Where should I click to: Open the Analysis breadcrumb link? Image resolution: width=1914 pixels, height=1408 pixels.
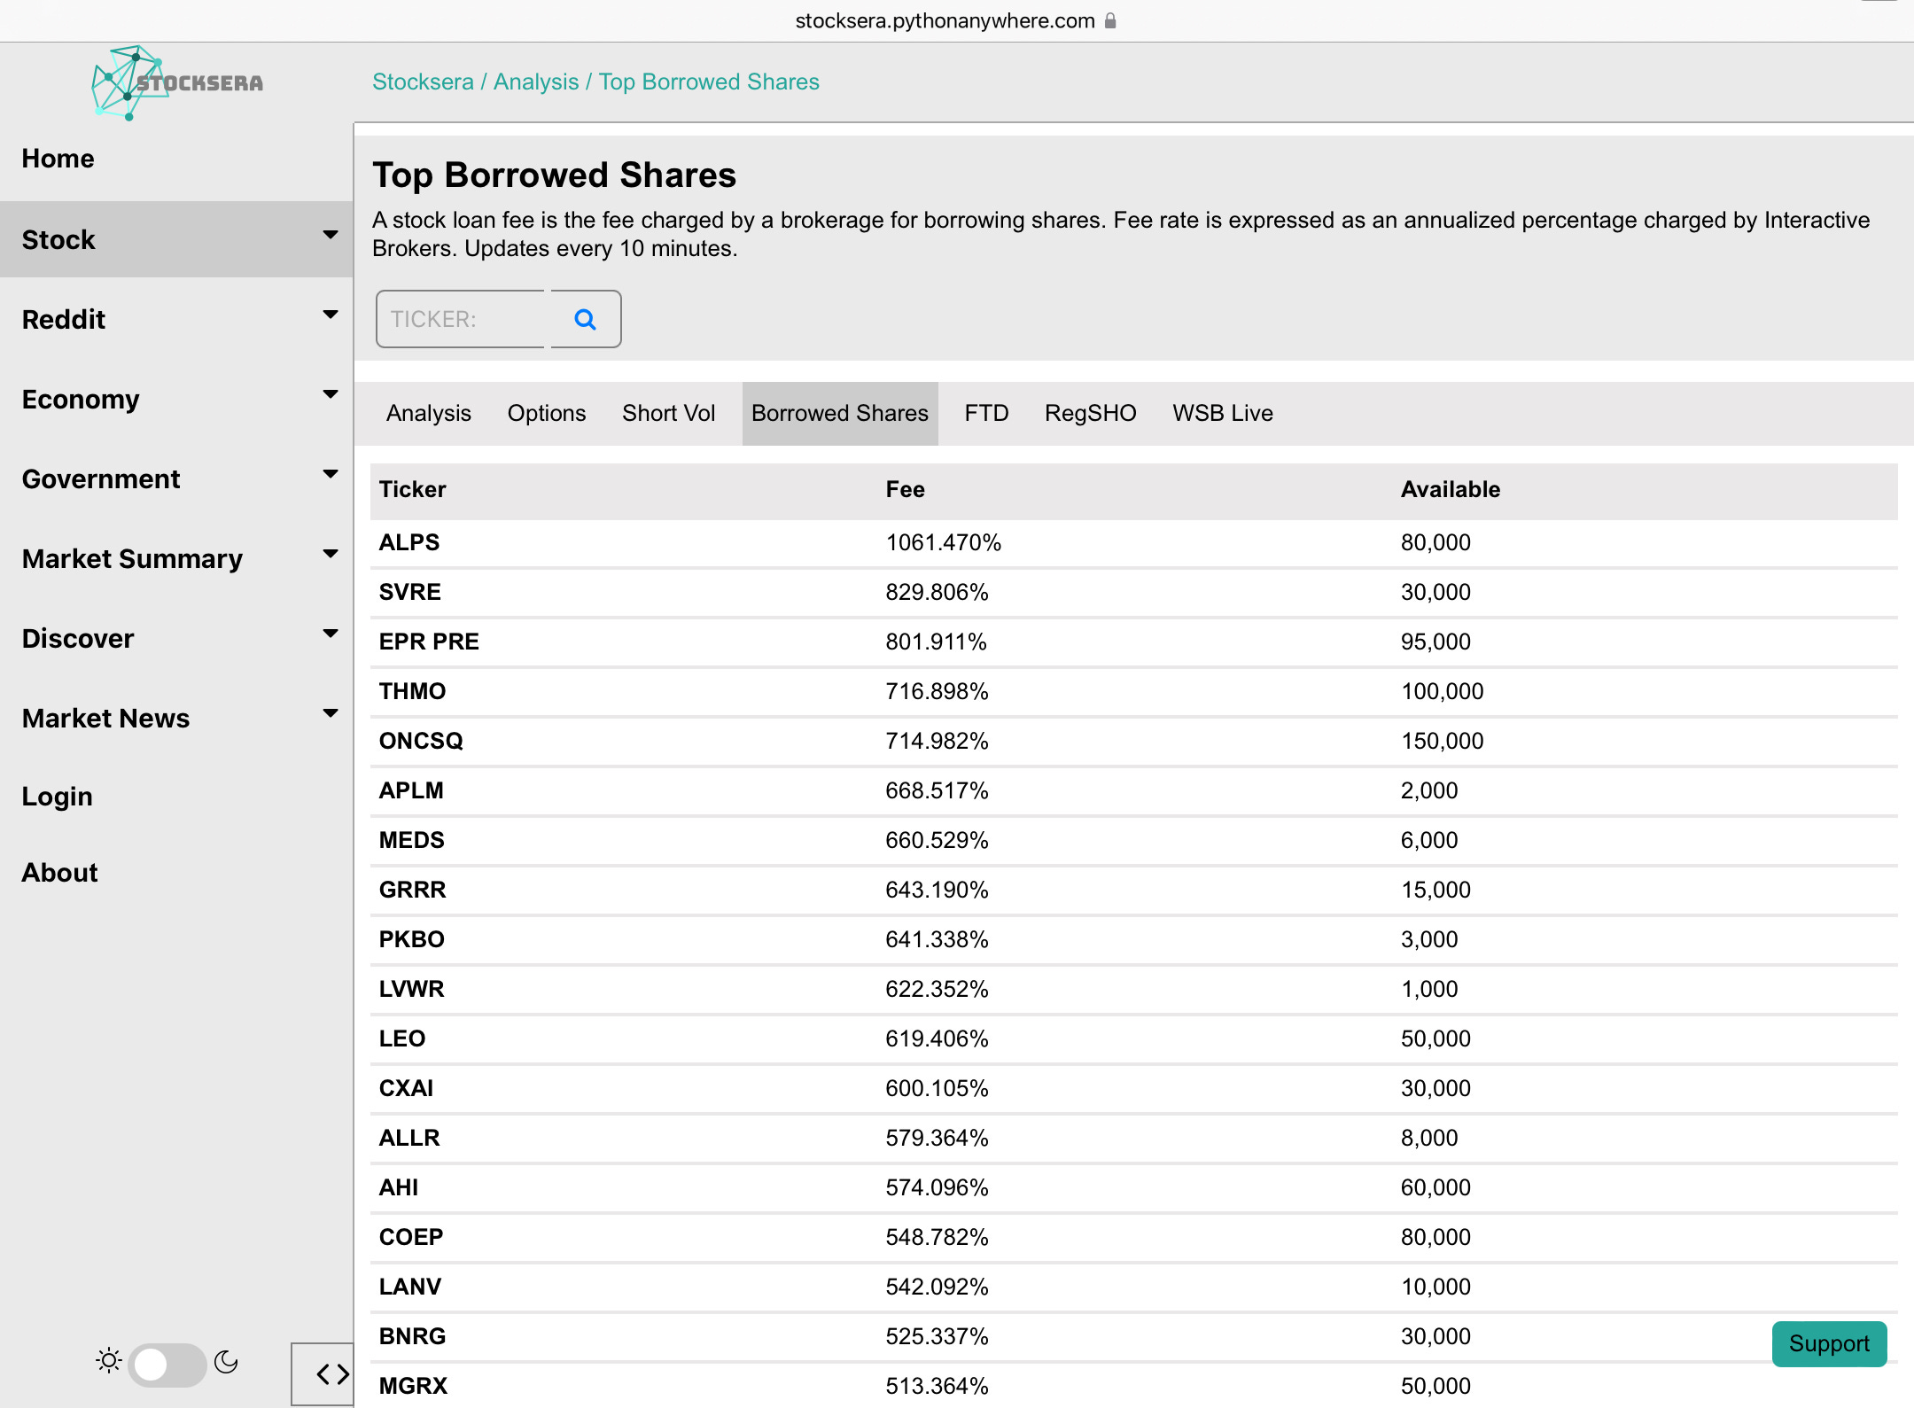[x=535, y=82]
